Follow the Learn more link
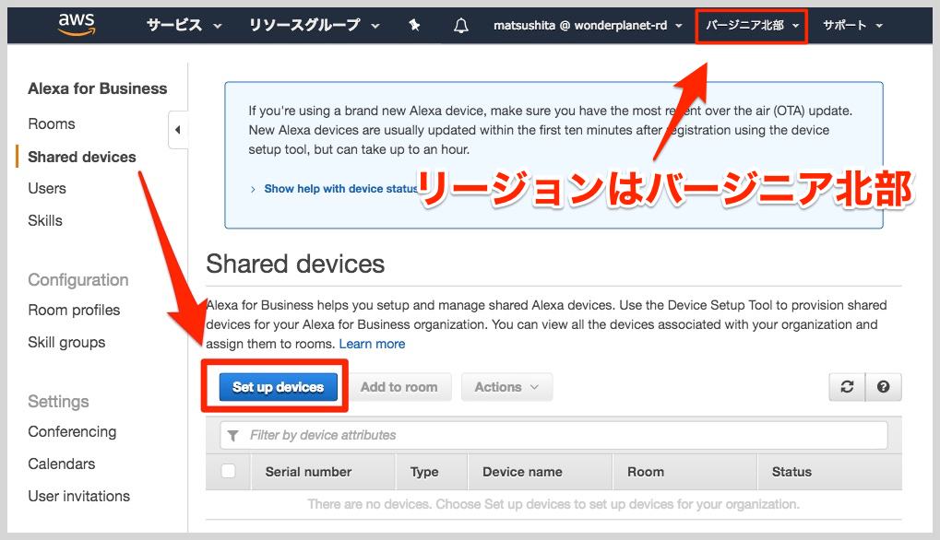This screenshot has height=540, width=940. [x=373, y=344]
